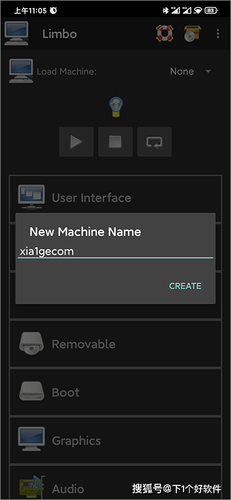The width and height of the screenshot is (231, 500).
Task: Click the Graphics monitor icon
Action: pos(31,439)
